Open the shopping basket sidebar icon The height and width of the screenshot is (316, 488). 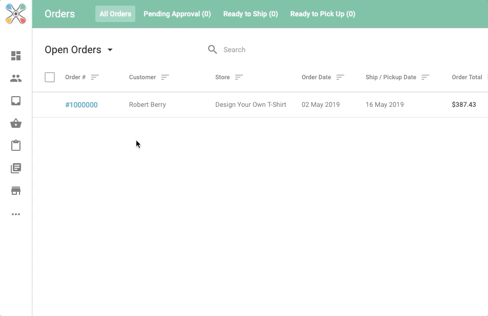pos(16,123)
